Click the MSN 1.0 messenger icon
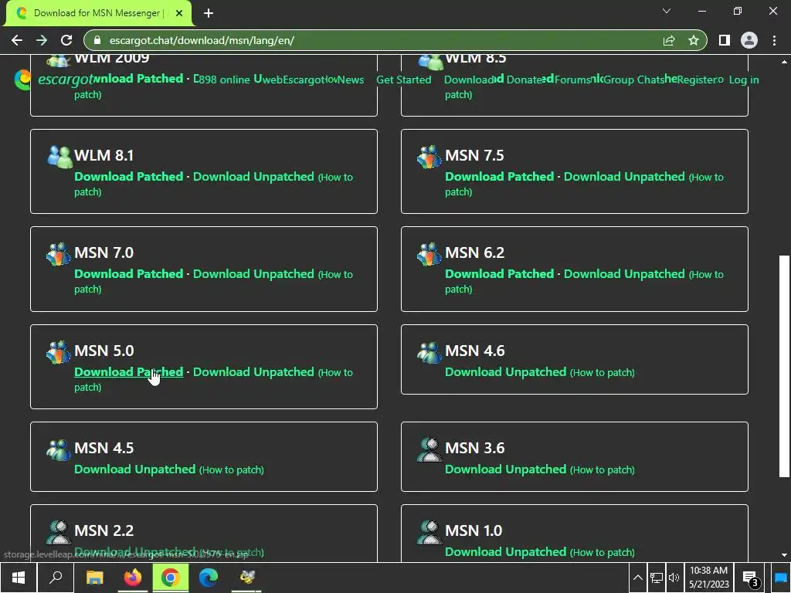The image size is (791, 593). (x=429, y=532)
